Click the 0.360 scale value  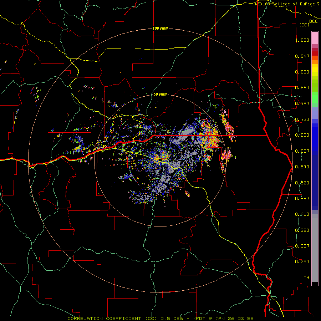302,230
